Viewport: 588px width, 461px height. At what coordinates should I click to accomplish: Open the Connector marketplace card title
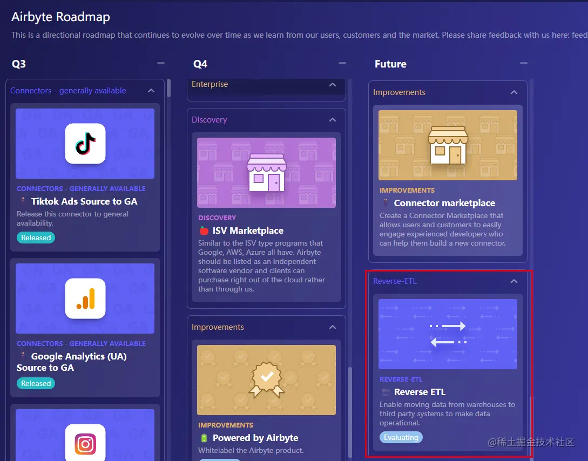pyautogui.click(x=444, y=203)
